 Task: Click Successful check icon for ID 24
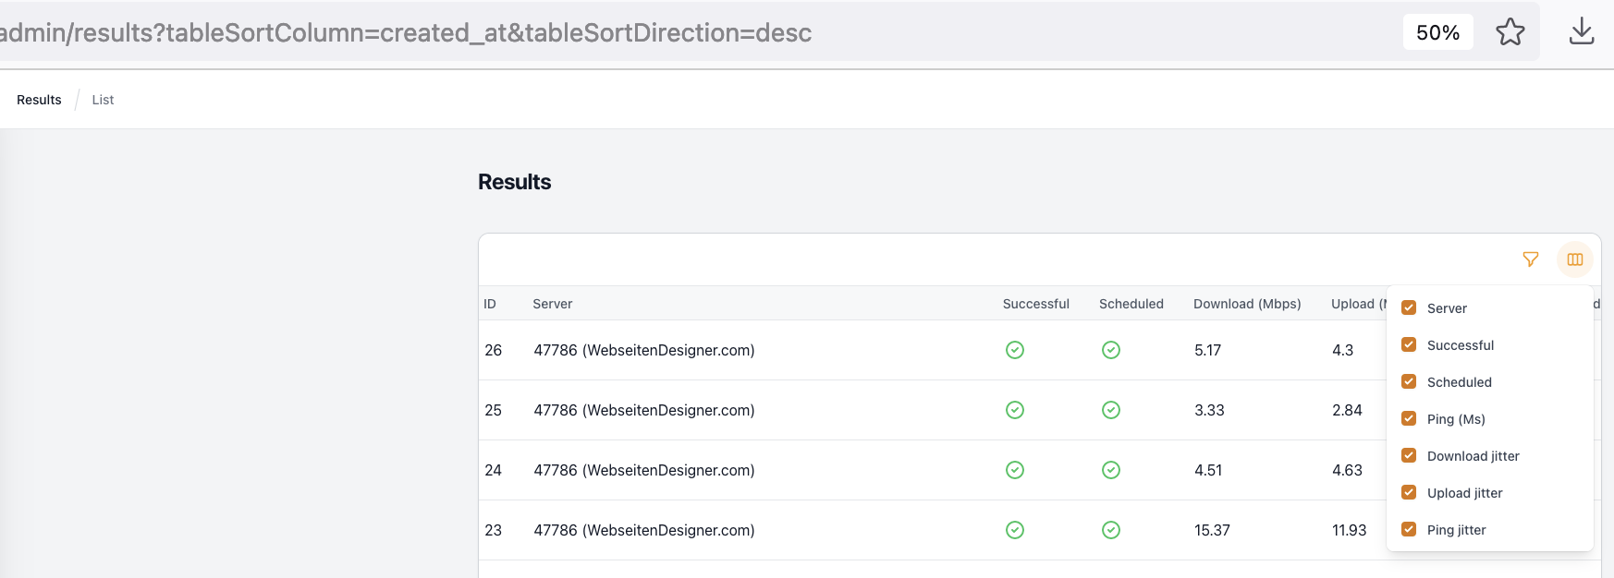point(1015,470)
